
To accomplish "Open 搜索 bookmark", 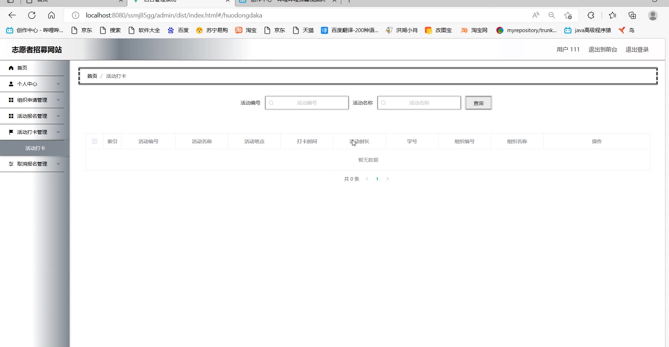I will pos(110,30).
